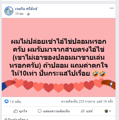Open the 10 ชม. timestamp link
Screen dimensions: 119x120
click(x=19, y=14)
